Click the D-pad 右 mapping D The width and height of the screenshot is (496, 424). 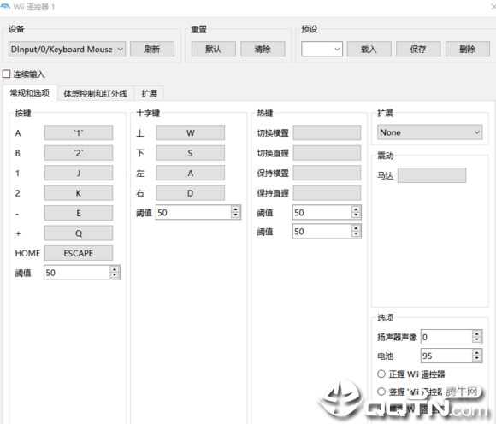[x=191, y=193]
